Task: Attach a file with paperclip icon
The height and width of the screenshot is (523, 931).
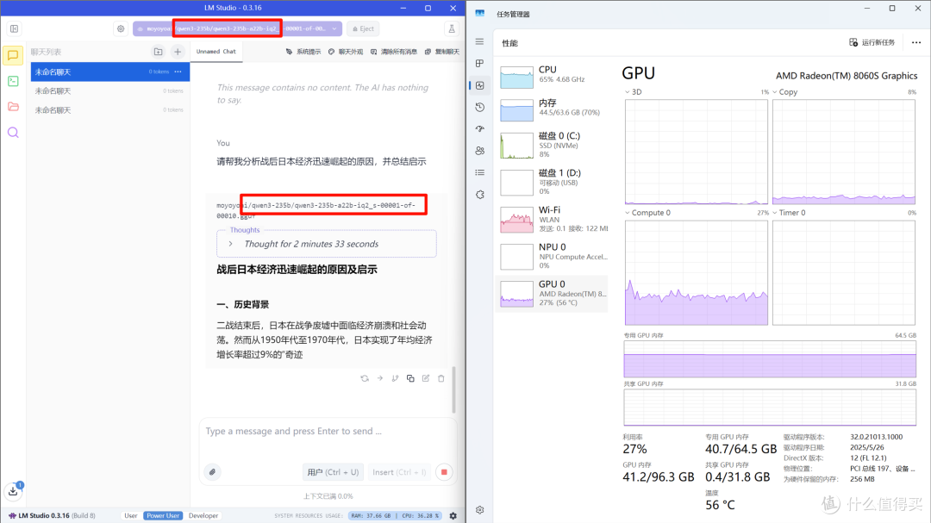Action: (x=213, y=472)
